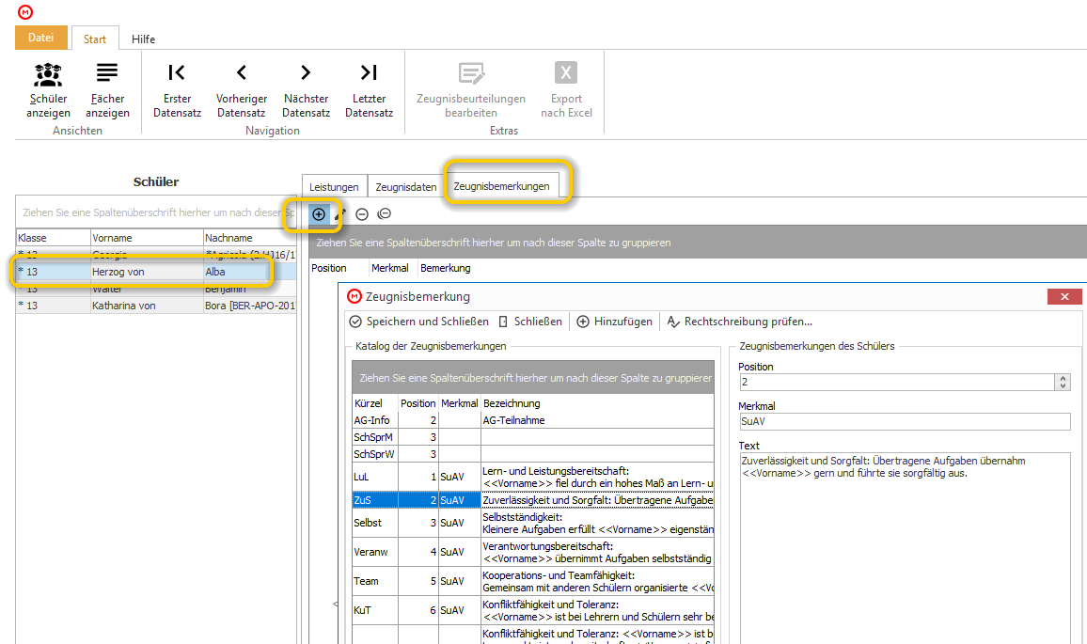1087x644 pixels.
Task: Jump to Letzter Datensatz
Action: coord(369,90)
